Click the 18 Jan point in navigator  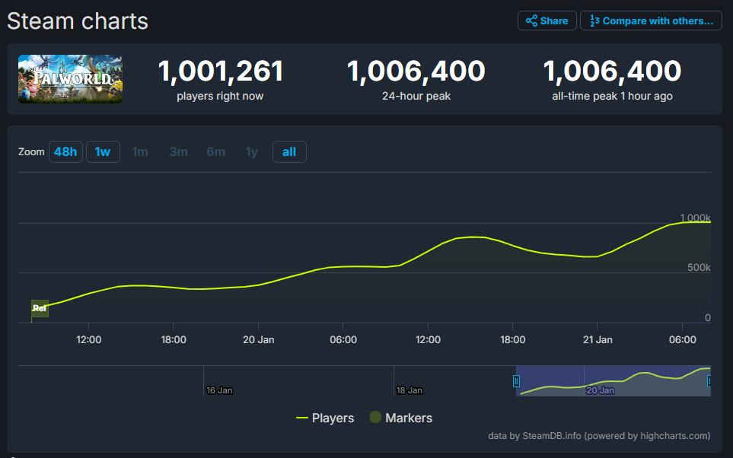[x=409, y=390]
